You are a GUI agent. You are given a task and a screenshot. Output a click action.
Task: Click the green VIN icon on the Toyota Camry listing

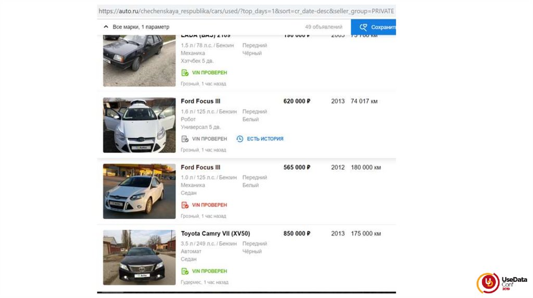[185, 271]
